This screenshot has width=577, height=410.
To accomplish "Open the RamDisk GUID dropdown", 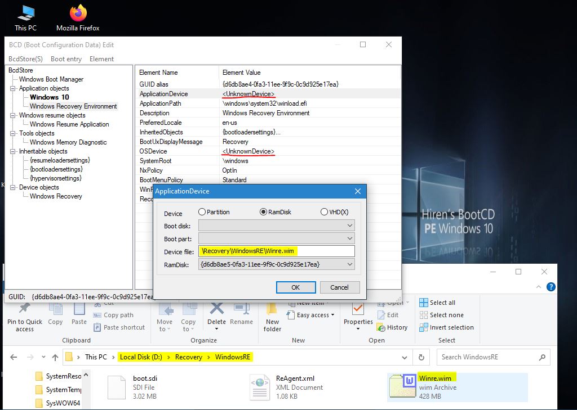I will [349, 264].
